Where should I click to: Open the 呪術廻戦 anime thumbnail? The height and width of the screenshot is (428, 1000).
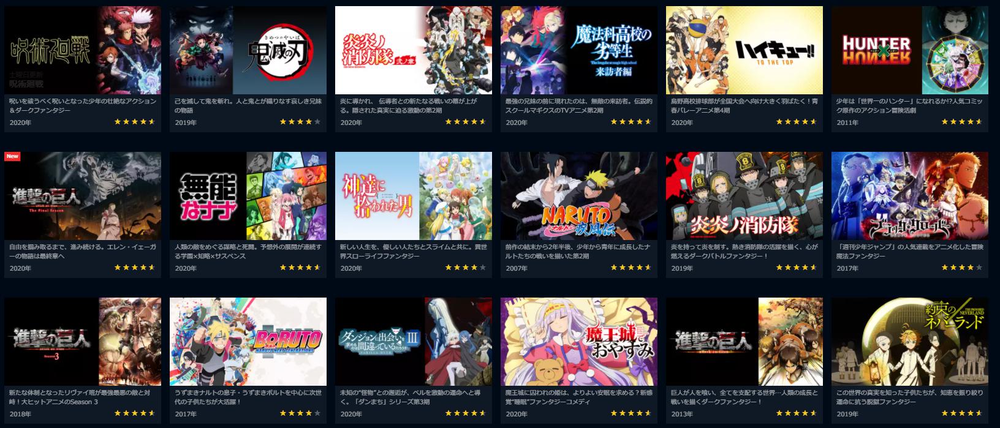click(83, 50)
